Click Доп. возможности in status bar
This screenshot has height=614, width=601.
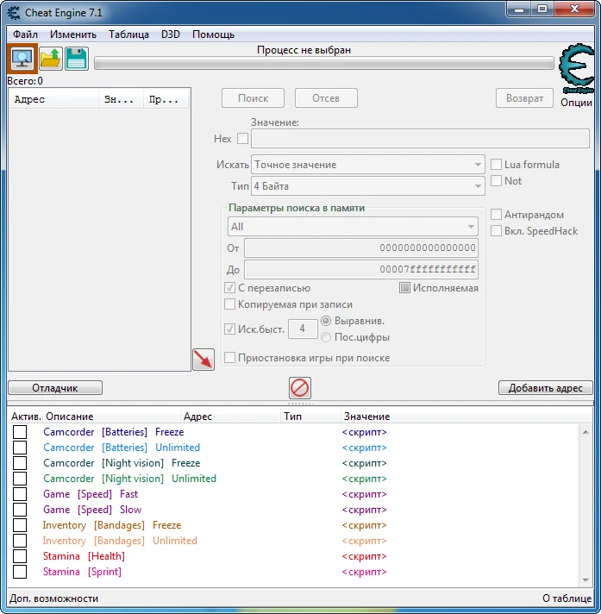point(54,598)
